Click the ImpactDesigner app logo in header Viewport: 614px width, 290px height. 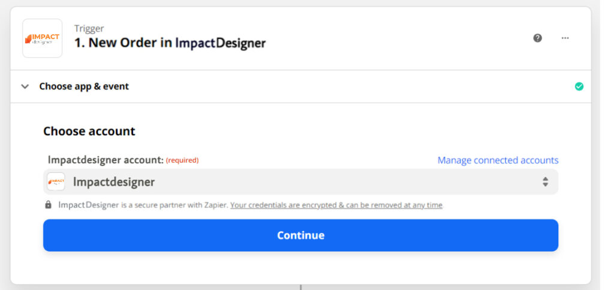[x=42, y=38]
